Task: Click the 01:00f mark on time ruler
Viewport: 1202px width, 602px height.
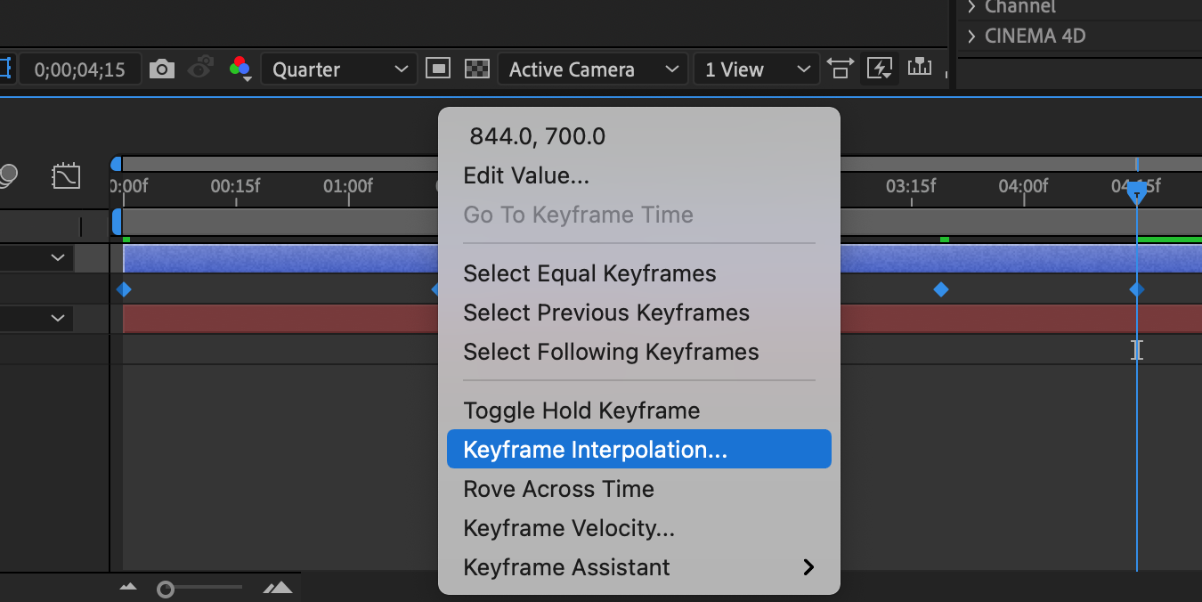Action: 348,186
